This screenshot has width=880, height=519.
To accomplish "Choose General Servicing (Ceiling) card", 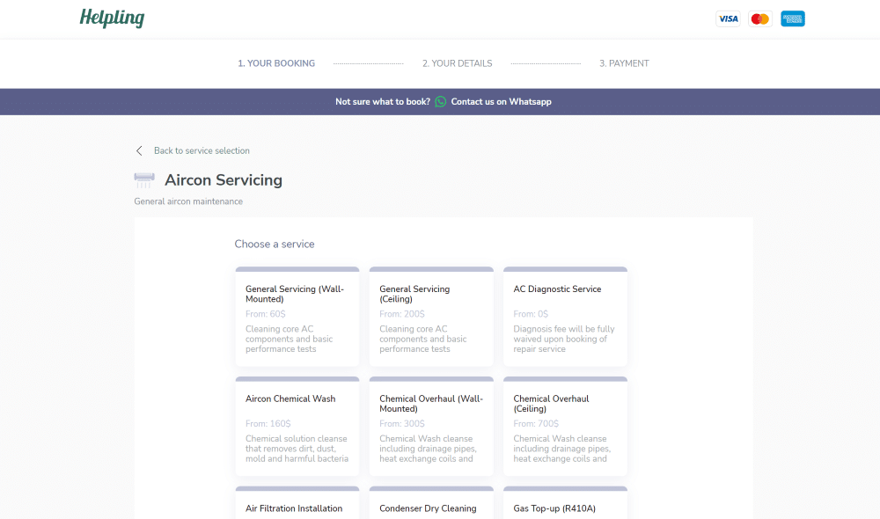I will tap(431, 318).
